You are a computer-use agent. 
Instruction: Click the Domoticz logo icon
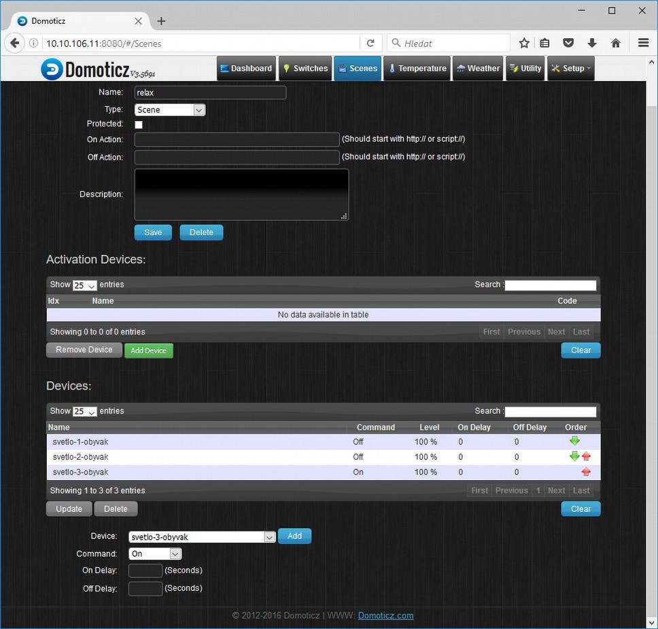pyautogui.click(x=52, y=69)
